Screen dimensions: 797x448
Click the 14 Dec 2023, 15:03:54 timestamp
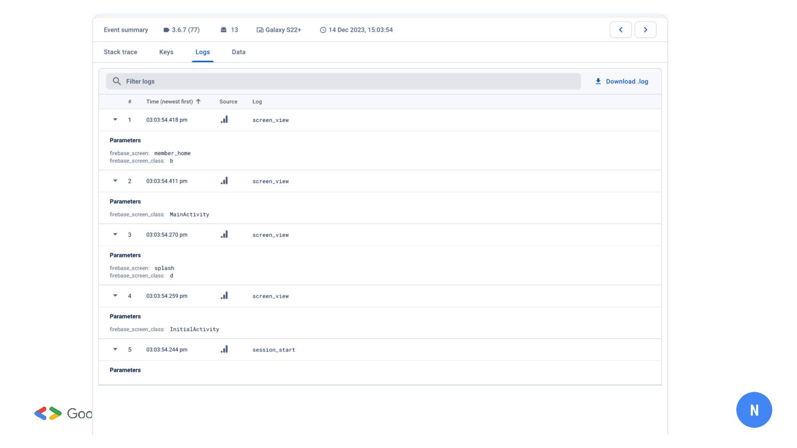click(x=361, y=30)
